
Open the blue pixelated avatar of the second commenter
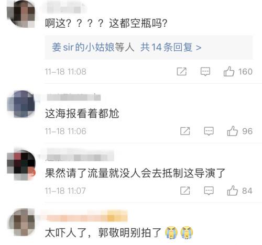(x=21, y=104)
